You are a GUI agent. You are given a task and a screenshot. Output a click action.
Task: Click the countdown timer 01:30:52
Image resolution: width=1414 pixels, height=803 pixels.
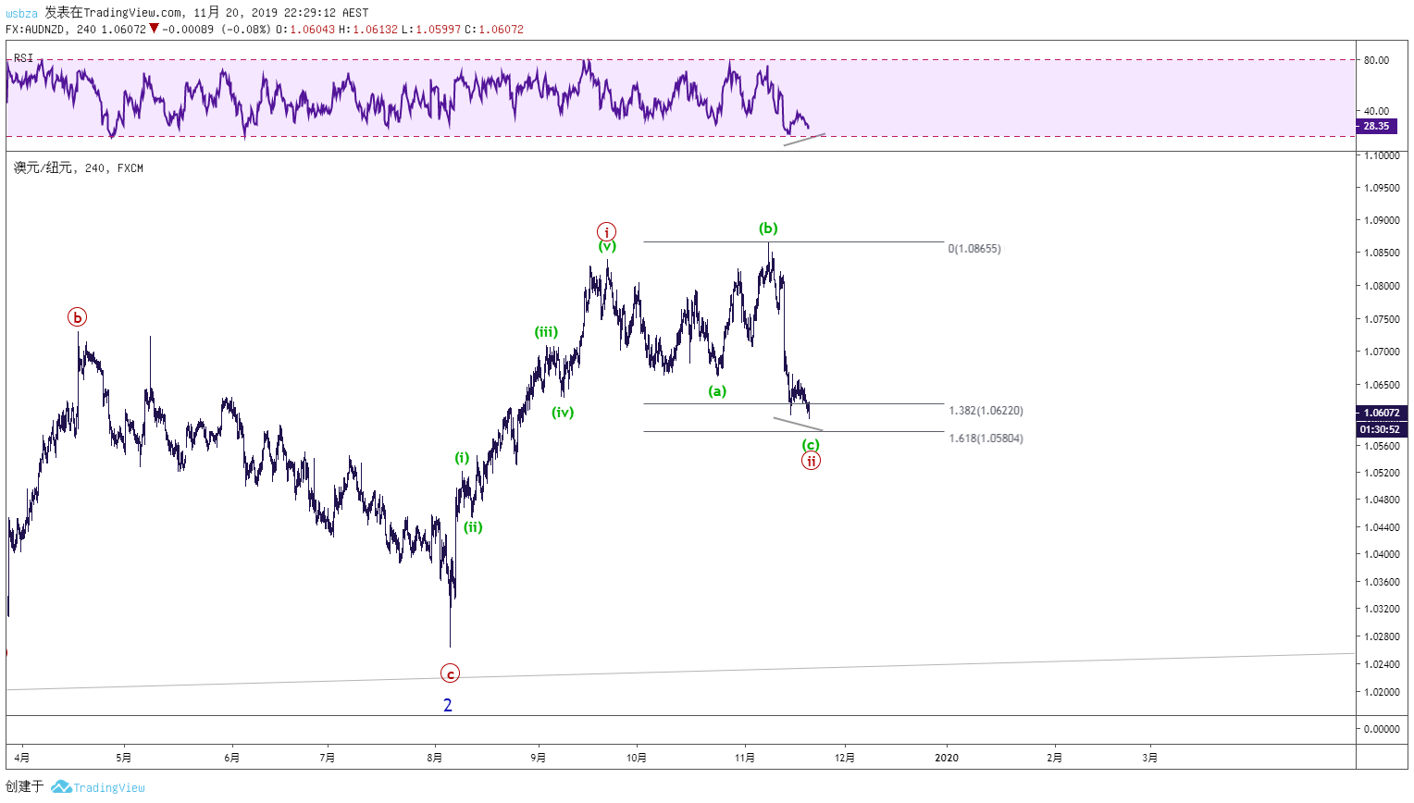click(x=1382, y=429)
